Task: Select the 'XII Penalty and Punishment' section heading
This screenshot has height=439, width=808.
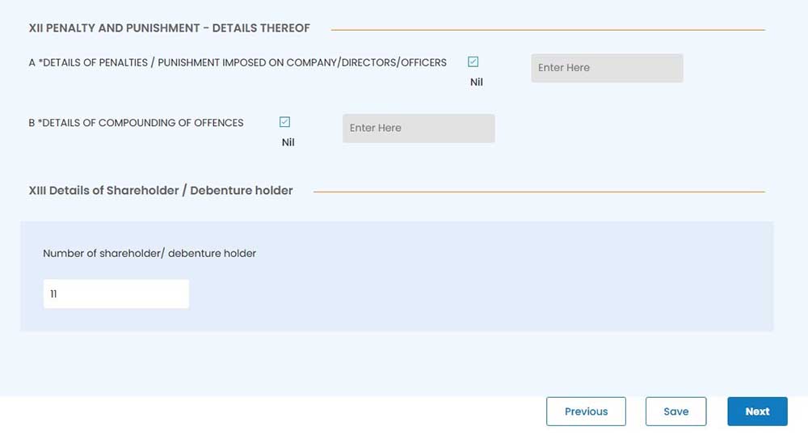Action: [x=169, y=28]
